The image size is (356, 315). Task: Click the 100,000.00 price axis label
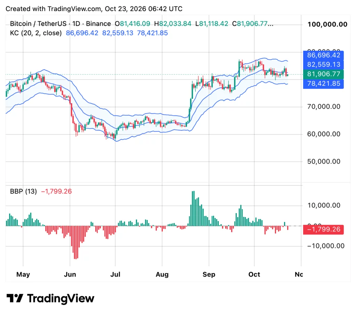327,25
